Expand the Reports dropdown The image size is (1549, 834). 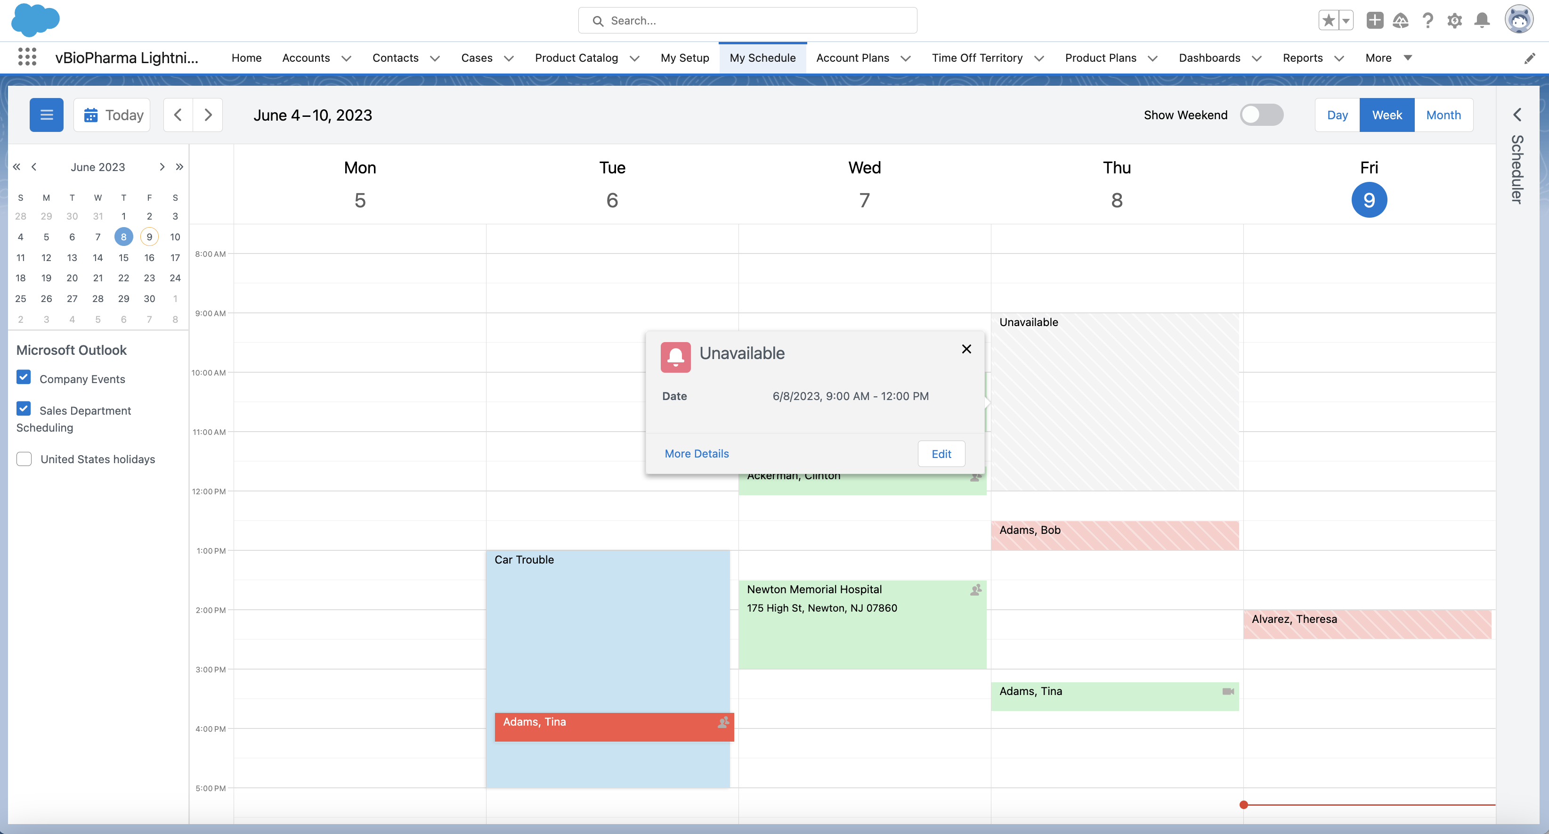coord(1338,58)
